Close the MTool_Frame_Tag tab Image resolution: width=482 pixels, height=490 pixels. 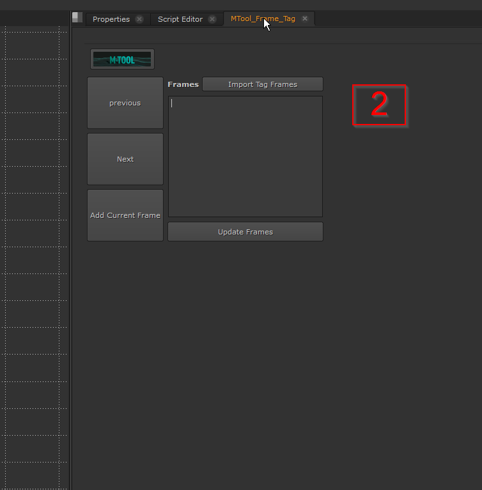coord(305,19)
